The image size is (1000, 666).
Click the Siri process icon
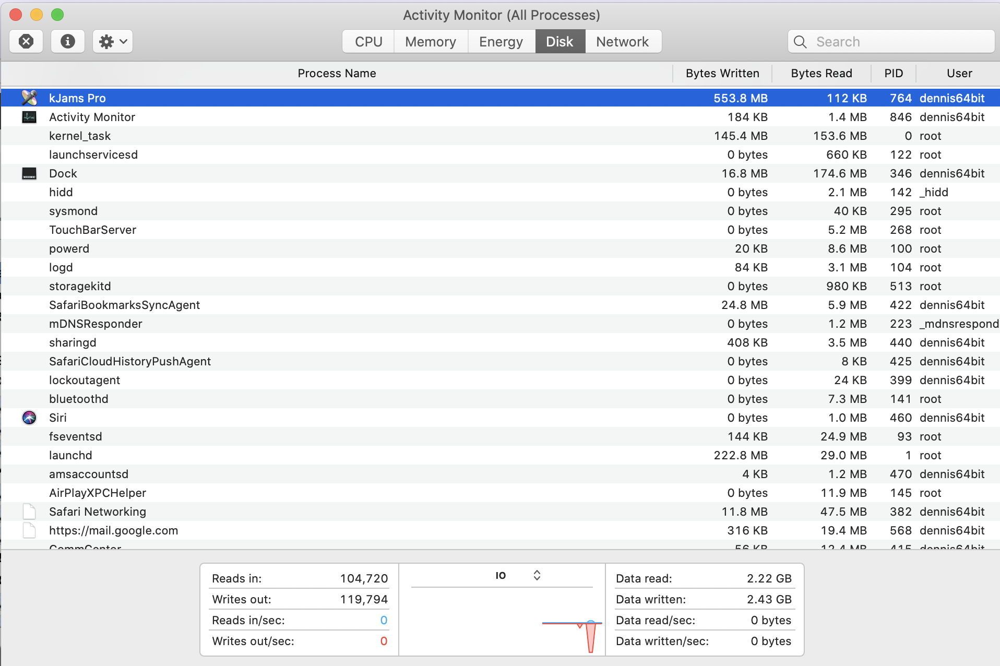point(29,418)
